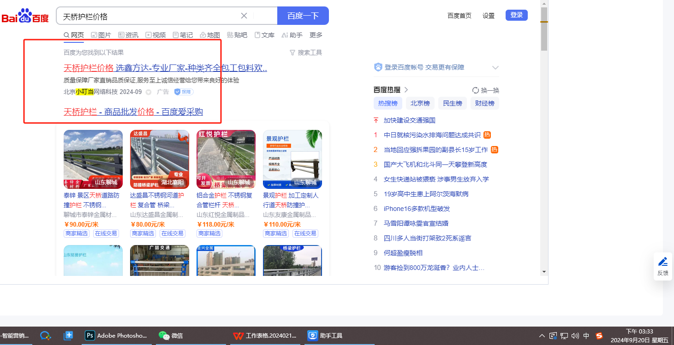Screen dimensions: 674x345
Task: Open the 景观护栏 ¥110.00 product thumbnail
Action: coord(292,159)
